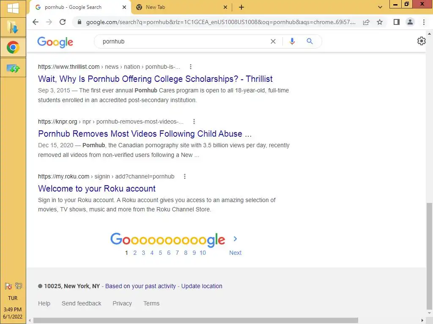Open the downloads folder taskbar icon

click(13, 27)
